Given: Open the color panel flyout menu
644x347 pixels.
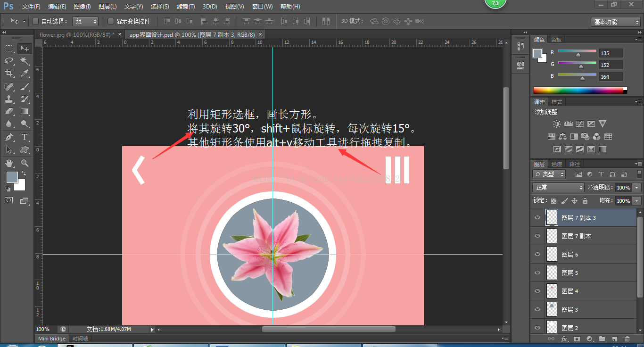Looking at the screenshot, I should point(638,40).
